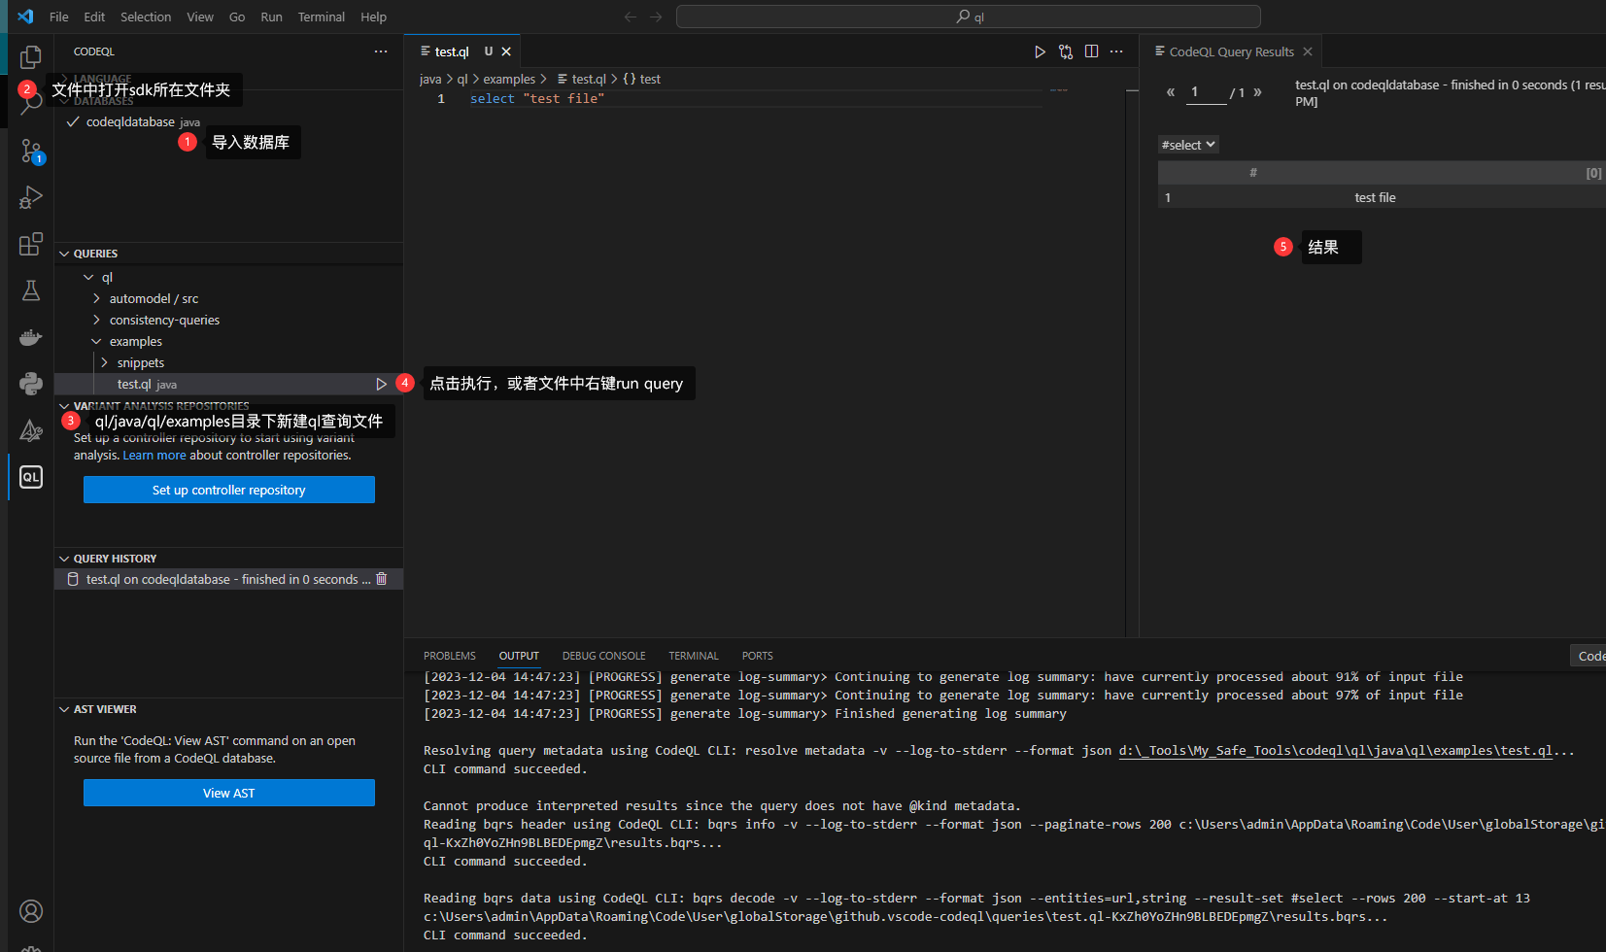
Task: Expand the automodel / src folder
Action: (96, 299)
